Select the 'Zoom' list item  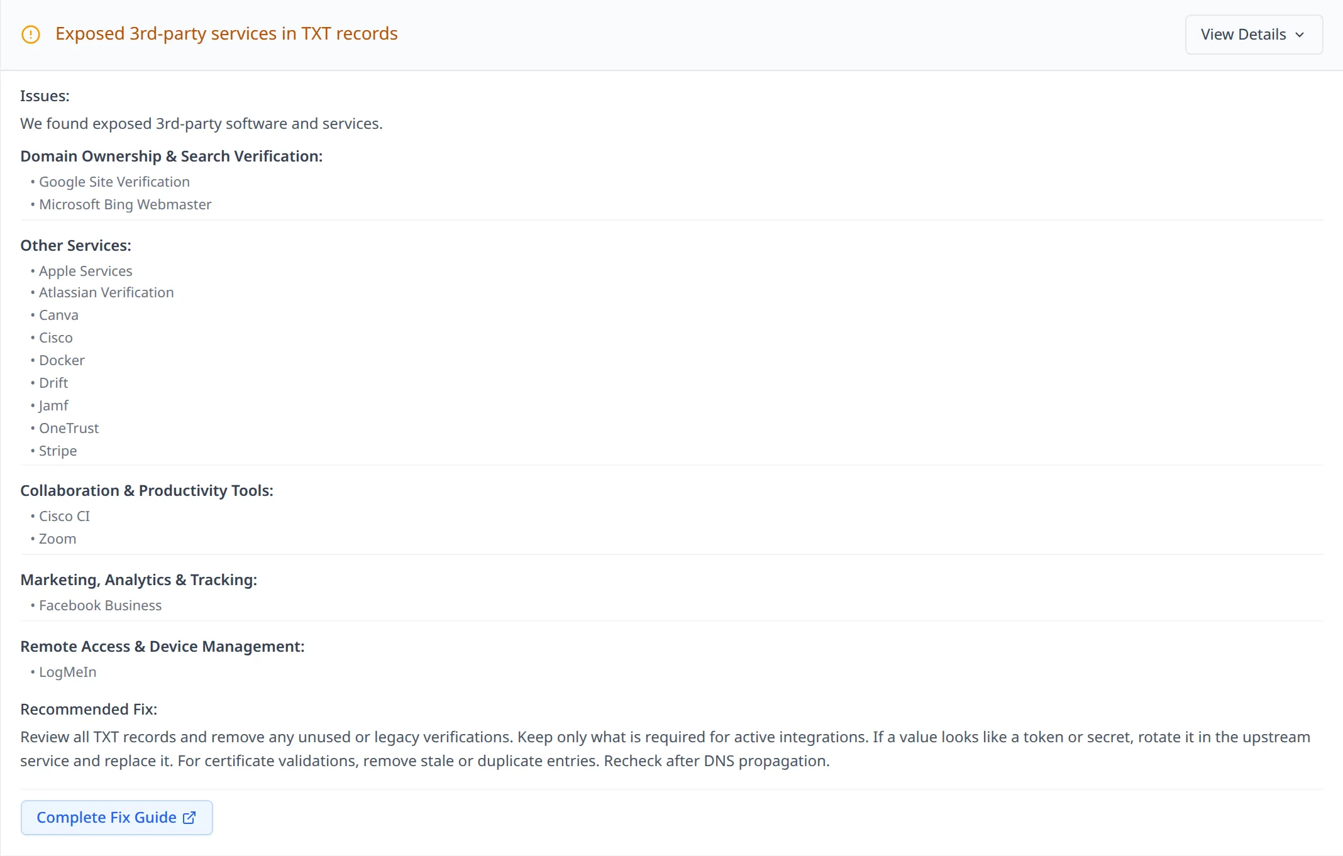(57, 539)
